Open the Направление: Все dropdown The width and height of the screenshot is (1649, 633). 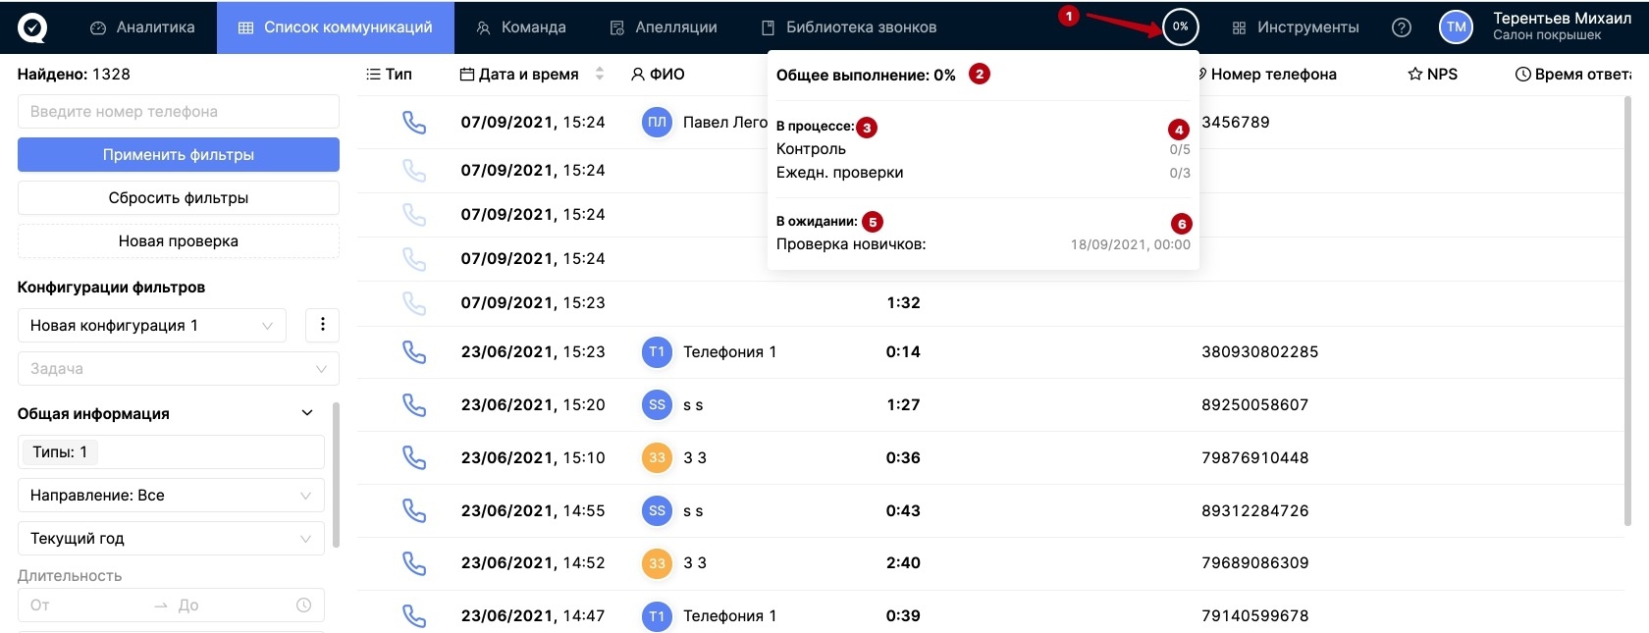pos(171,496)
